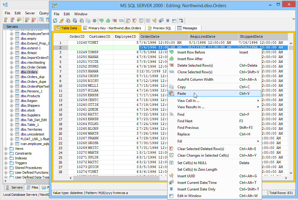Click the Total Rows: 831 status text
Viewport: 298px width, 200px height.
pos(281,193)
